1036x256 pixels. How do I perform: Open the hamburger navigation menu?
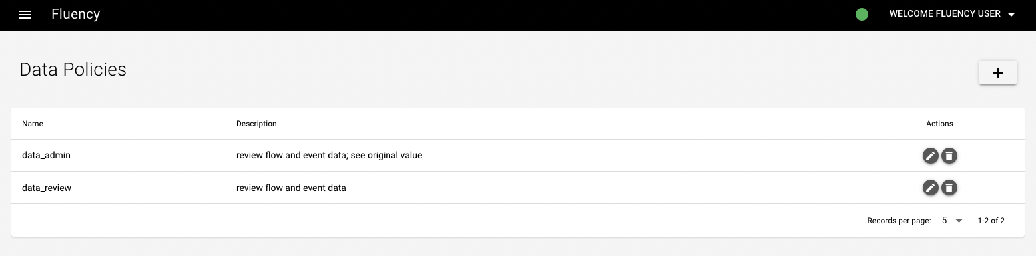point(25,15)
